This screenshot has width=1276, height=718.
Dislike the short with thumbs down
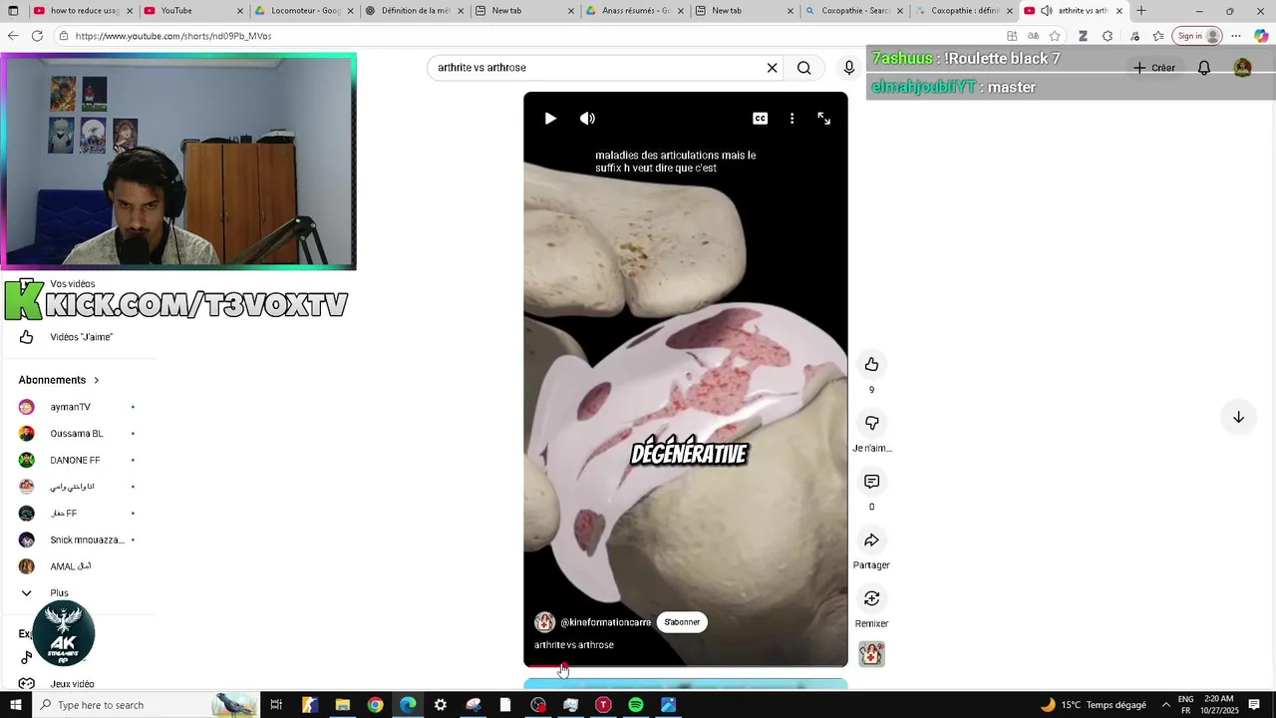tap(871, 423)
